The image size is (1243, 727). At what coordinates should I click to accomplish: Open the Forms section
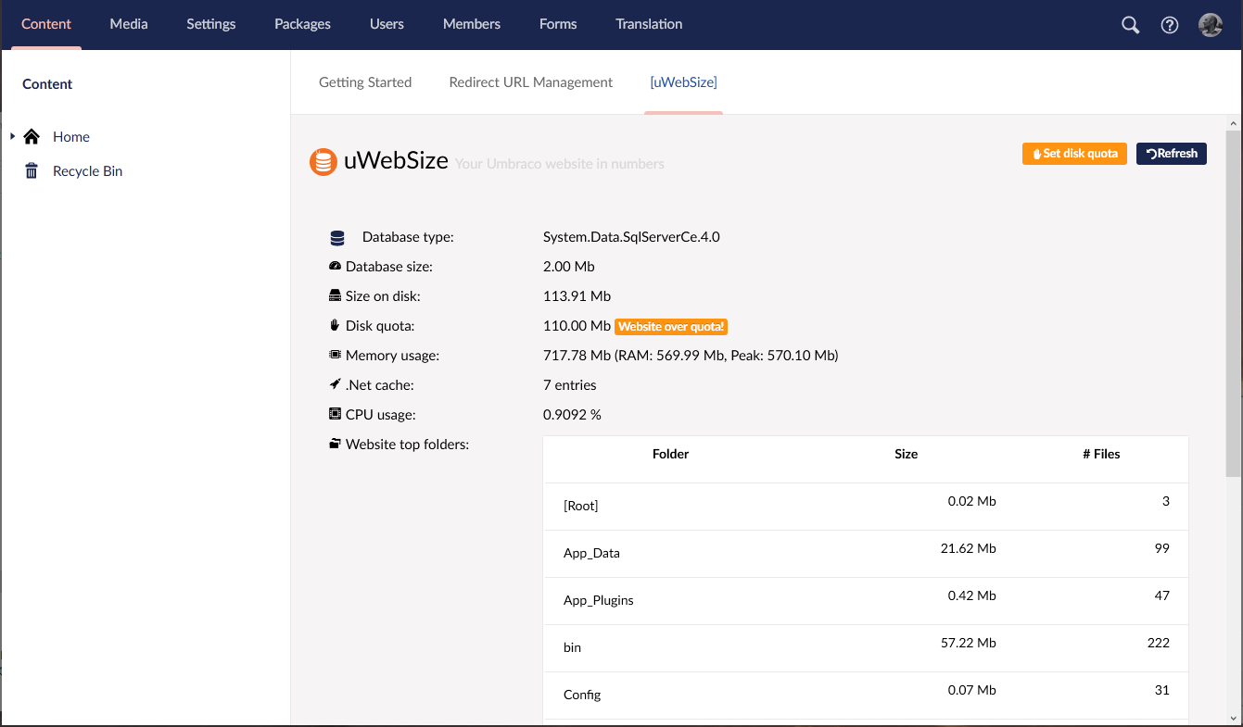tap(558, 24)
